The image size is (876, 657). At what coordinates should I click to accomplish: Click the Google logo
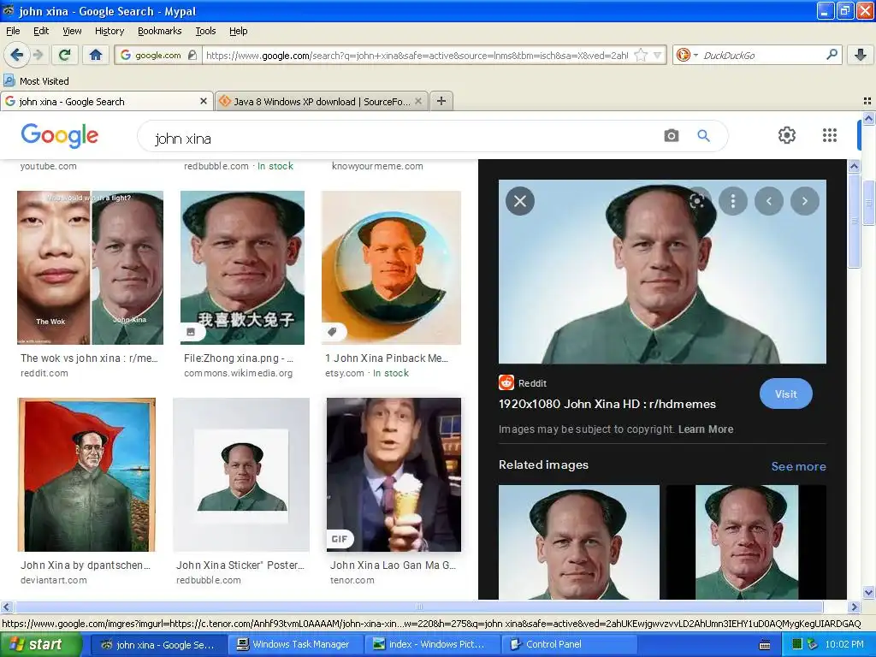click(x=60, y=136)
